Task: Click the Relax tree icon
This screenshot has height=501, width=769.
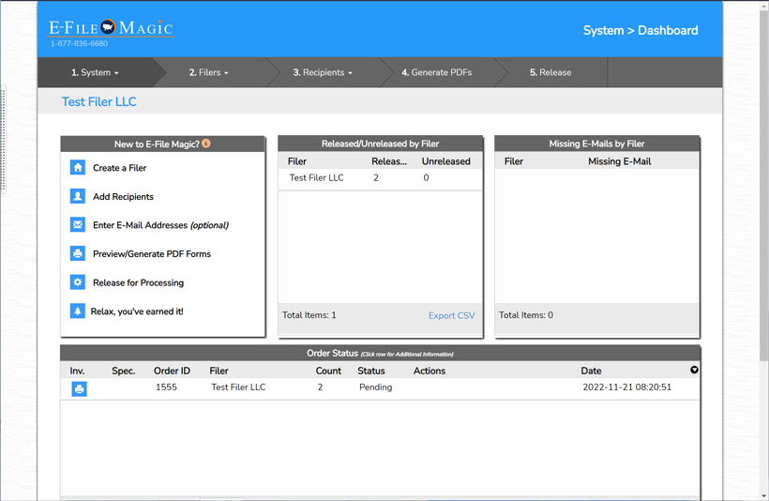Action: pyautogui.click(x=78, y=311)
